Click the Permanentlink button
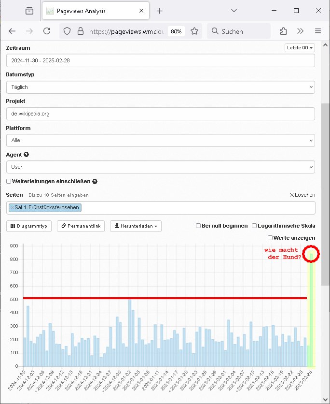330x404 pixels. point(81,226)
